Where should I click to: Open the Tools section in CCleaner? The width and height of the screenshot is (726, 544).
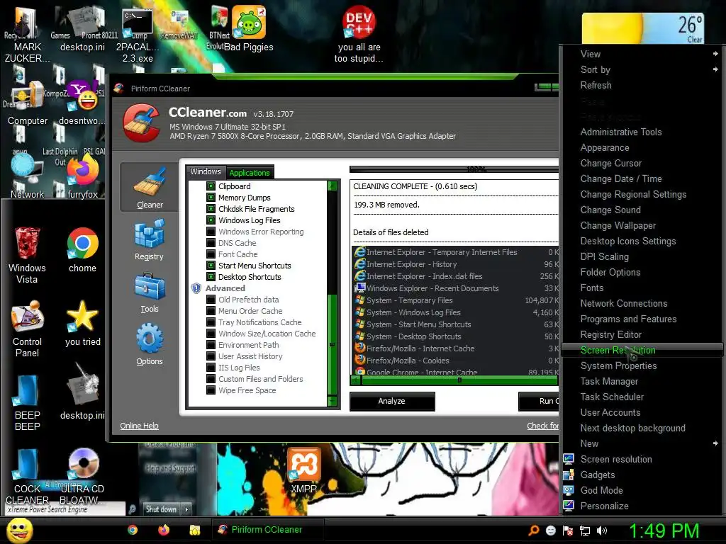point(149,293)
